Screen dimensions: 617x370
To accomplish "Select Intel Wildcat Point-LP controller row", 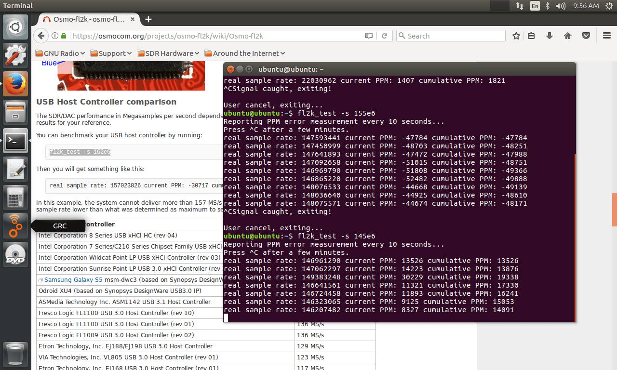I will click(x=130, y=258).
